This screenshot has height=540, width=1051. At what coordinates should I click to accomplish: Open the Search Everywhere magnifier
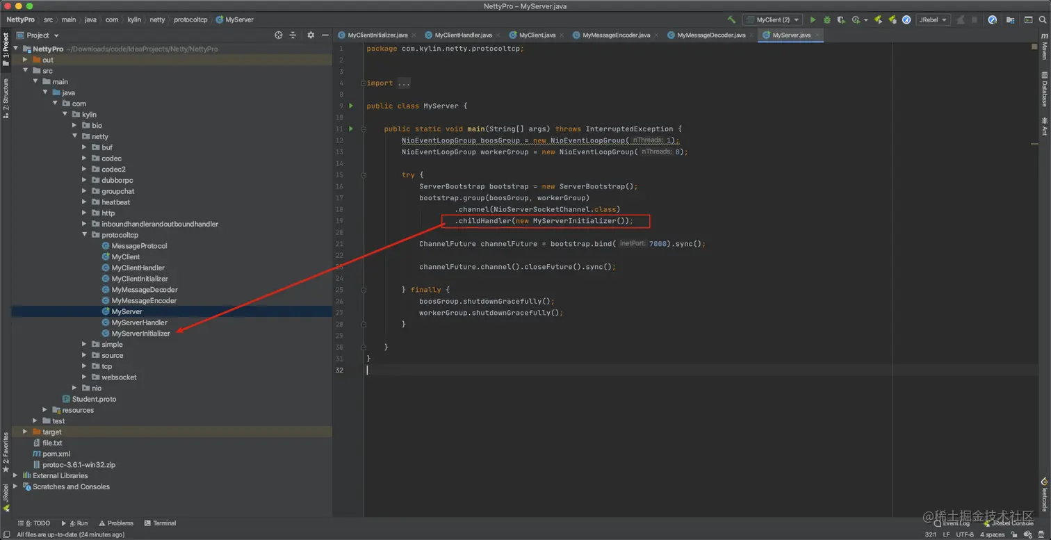1042,19
